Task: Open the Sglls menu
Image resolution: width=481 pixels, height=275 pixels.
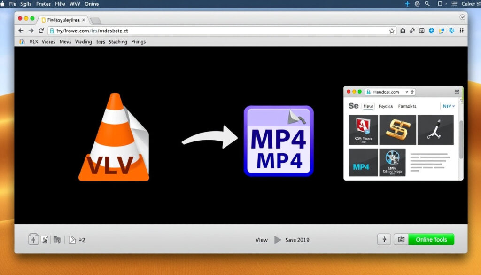Action: [26, 4]
